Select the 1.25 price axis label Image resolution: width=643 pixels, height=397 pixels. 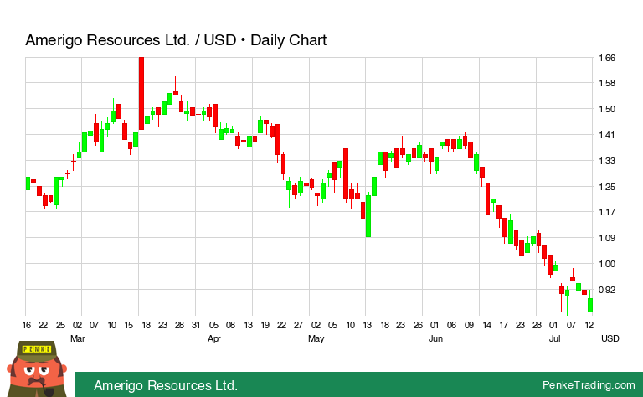pos(607,187)
